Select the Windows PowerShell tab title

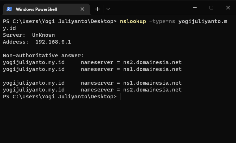point(36,9)
